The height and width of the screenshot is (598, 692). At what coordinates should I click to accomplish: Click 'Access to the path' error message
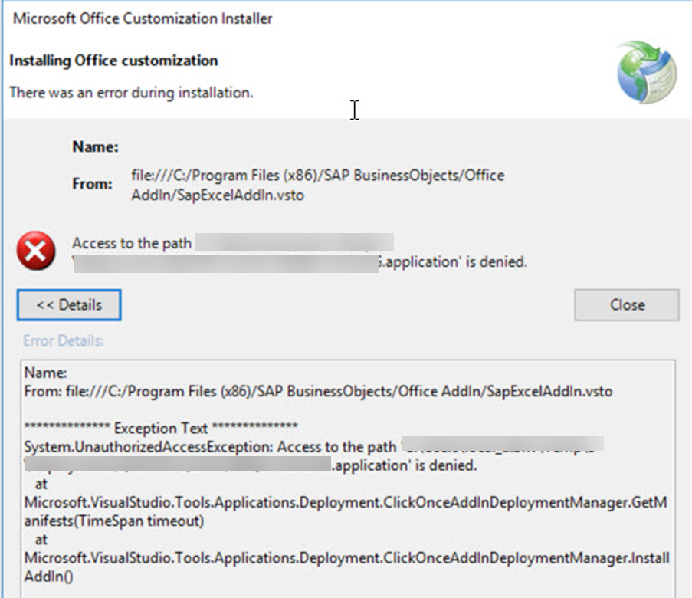[x=300, y=252]
